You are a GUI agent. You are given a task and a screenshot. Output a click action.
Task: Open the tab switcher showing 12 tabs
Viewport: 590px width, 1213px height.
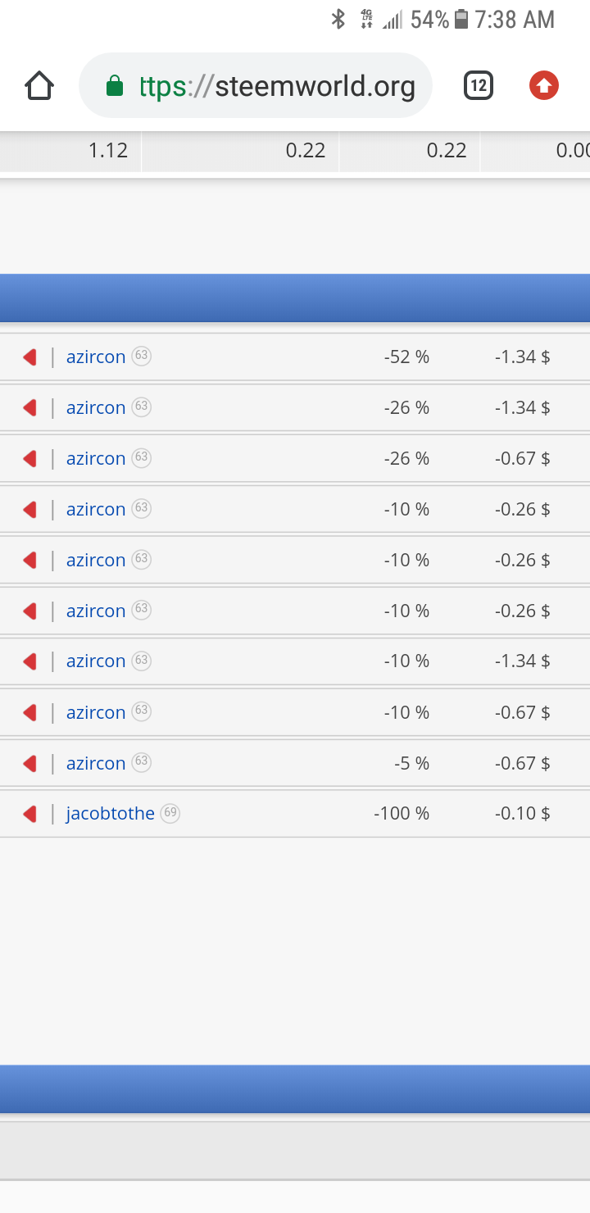pyautogui.click(x=478, y=85)
